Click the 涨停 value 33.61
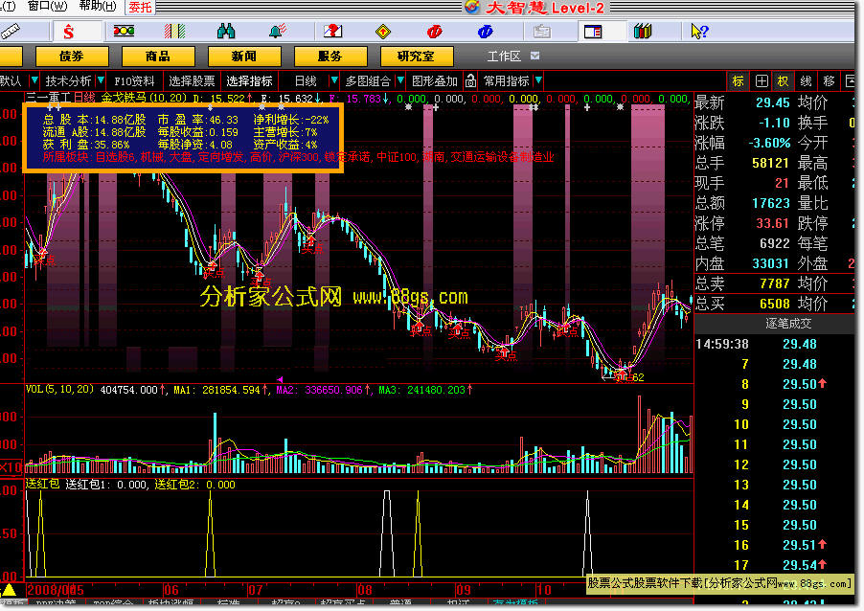 [773, 223]
